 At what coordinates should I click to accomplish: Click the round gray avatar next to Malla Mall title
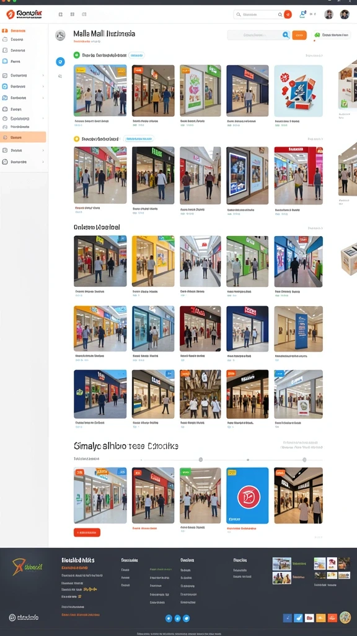[60, 35]
